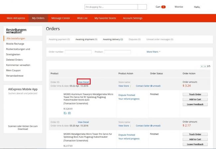Open View Detail for the 05:22 order
The height and width of the screenshot is (149, 216).
coord(83,82)
